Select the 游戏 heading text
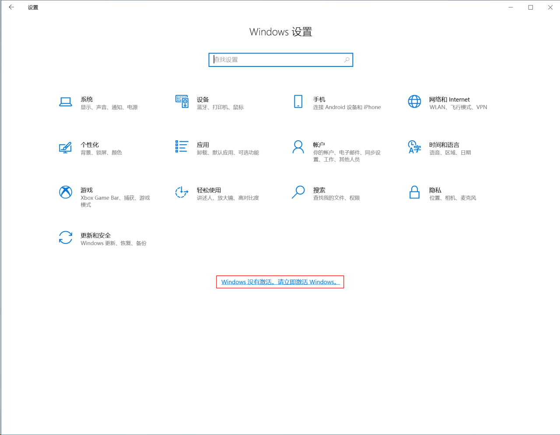The width and height of the screenshot is (560, 435). pos(87,190)
